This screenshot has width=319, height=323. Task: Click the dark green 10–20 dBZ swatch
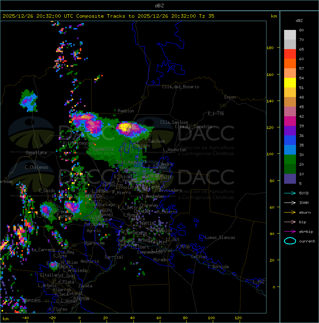click(290, 169)
